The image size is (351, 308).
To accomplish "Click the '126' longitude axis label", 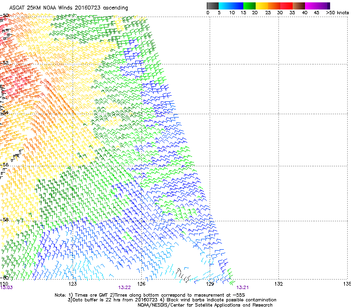I will coord(141,284).
